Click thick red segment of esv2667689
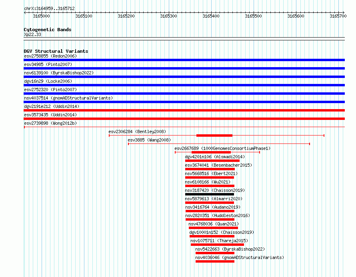 [x=211, y=152]
